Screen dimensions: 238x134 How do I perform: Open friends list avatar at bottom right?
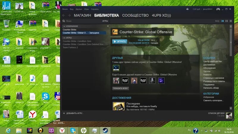229,116
